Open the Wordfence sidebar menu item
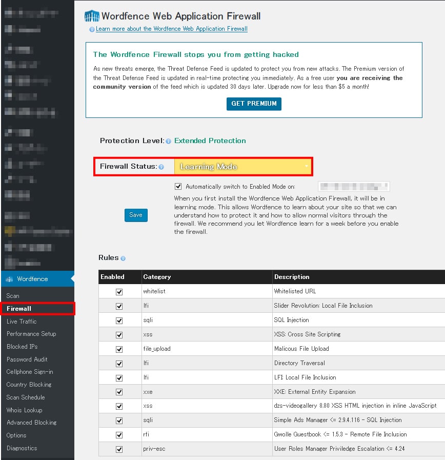Image resolution: width=445 pixels, height=460 pixels. click(x=37, y=279)
